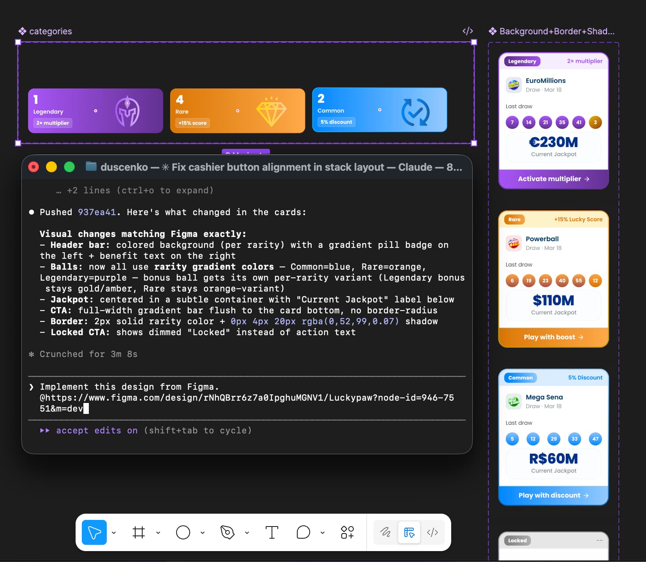Click 5% Discount header text
646x562 pixels.
(x=585, y=378)
